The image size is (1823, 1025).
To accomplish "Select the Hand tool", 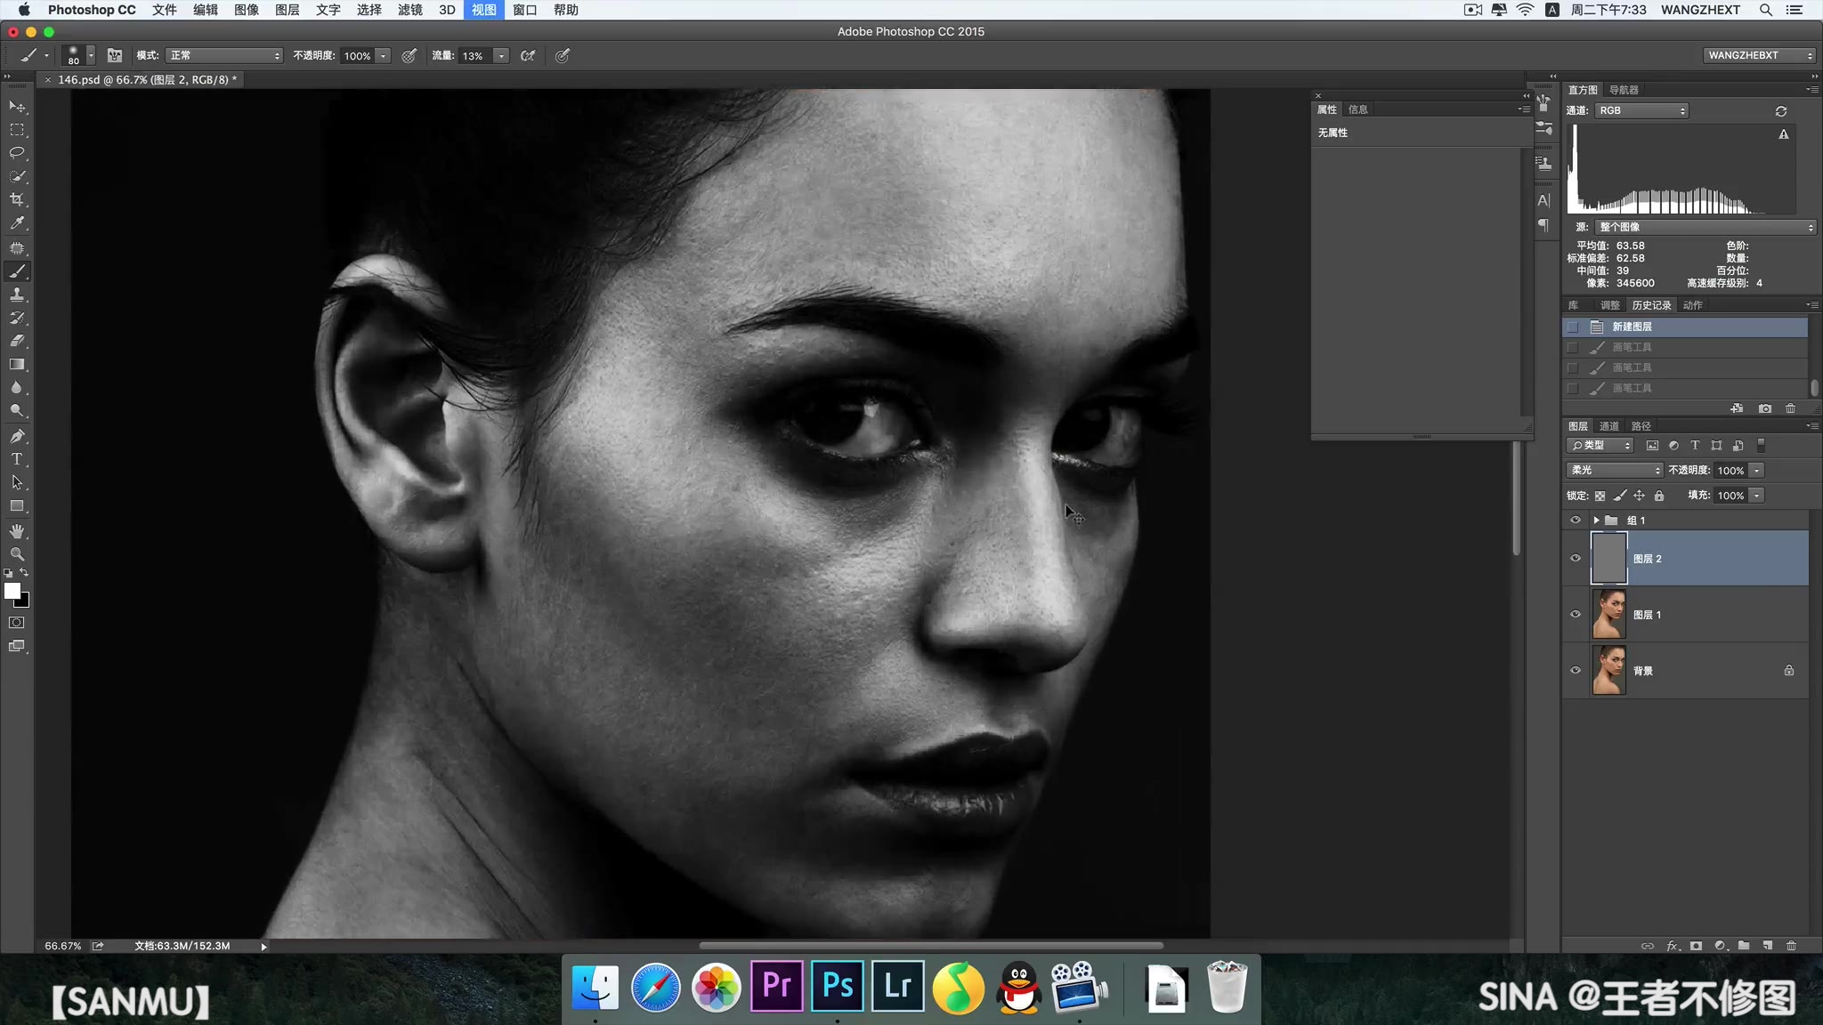I will 17,531.
